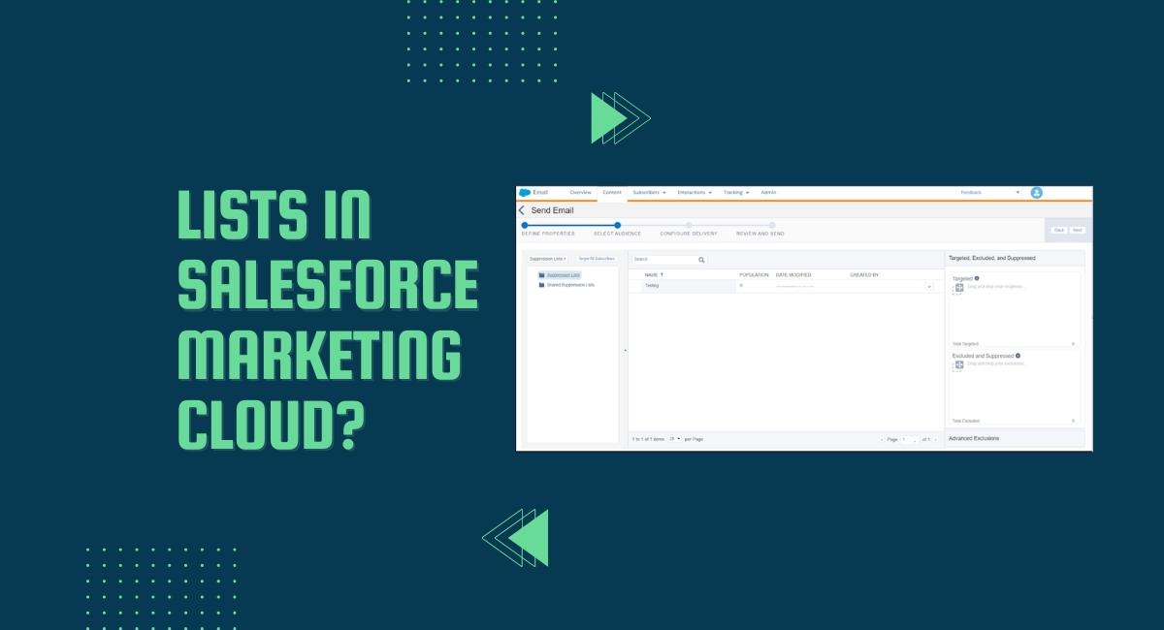Click info icon beside Excluded and Suppressed
The image size is (1164, 630).
click(1018, 356)
